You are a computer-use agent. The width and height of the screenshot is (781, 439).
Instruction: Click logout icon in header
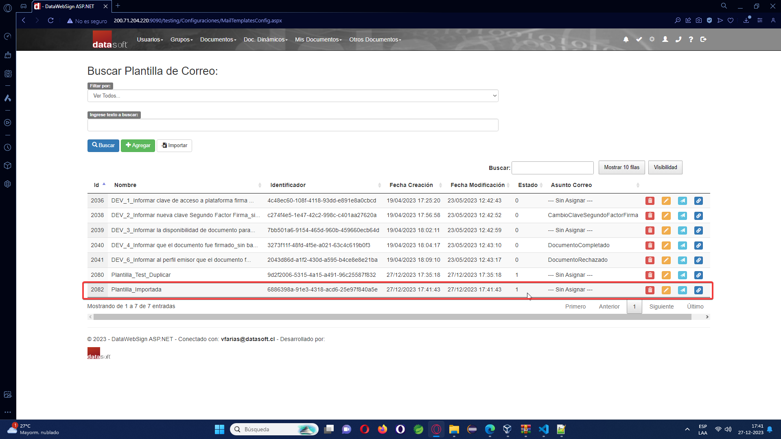coord(703,39)
